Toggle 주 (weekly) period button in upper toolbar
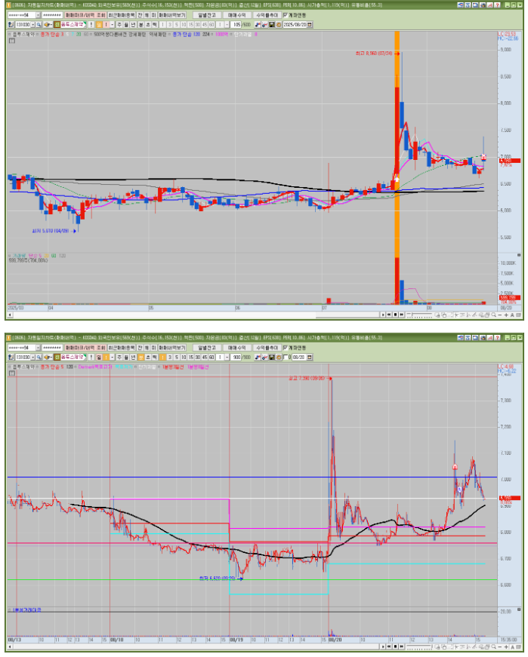 (x=119, y=24)
